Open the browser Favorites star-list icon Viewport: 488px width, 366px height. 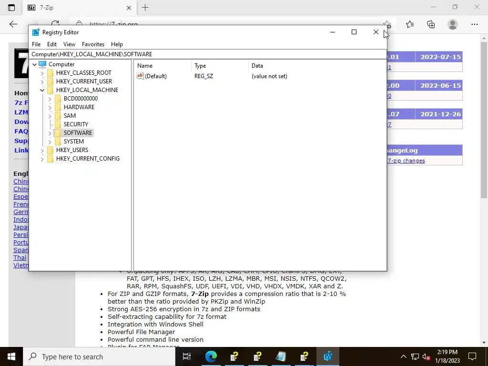[410, 24]
